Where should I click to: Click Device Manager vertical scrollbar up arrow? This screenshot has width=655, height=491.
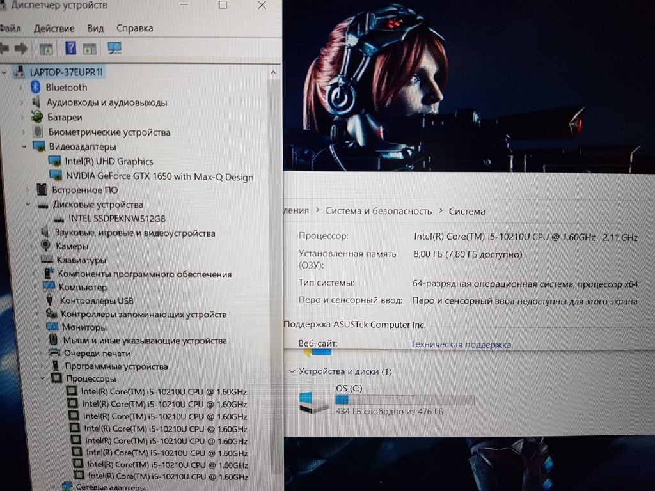(x=273, y=73)
